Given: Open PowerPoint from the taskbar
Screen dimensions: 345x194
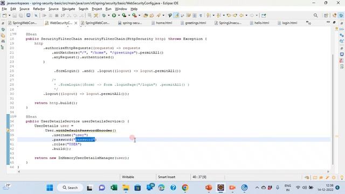Looking at the screenshot, I should (209, 188).
